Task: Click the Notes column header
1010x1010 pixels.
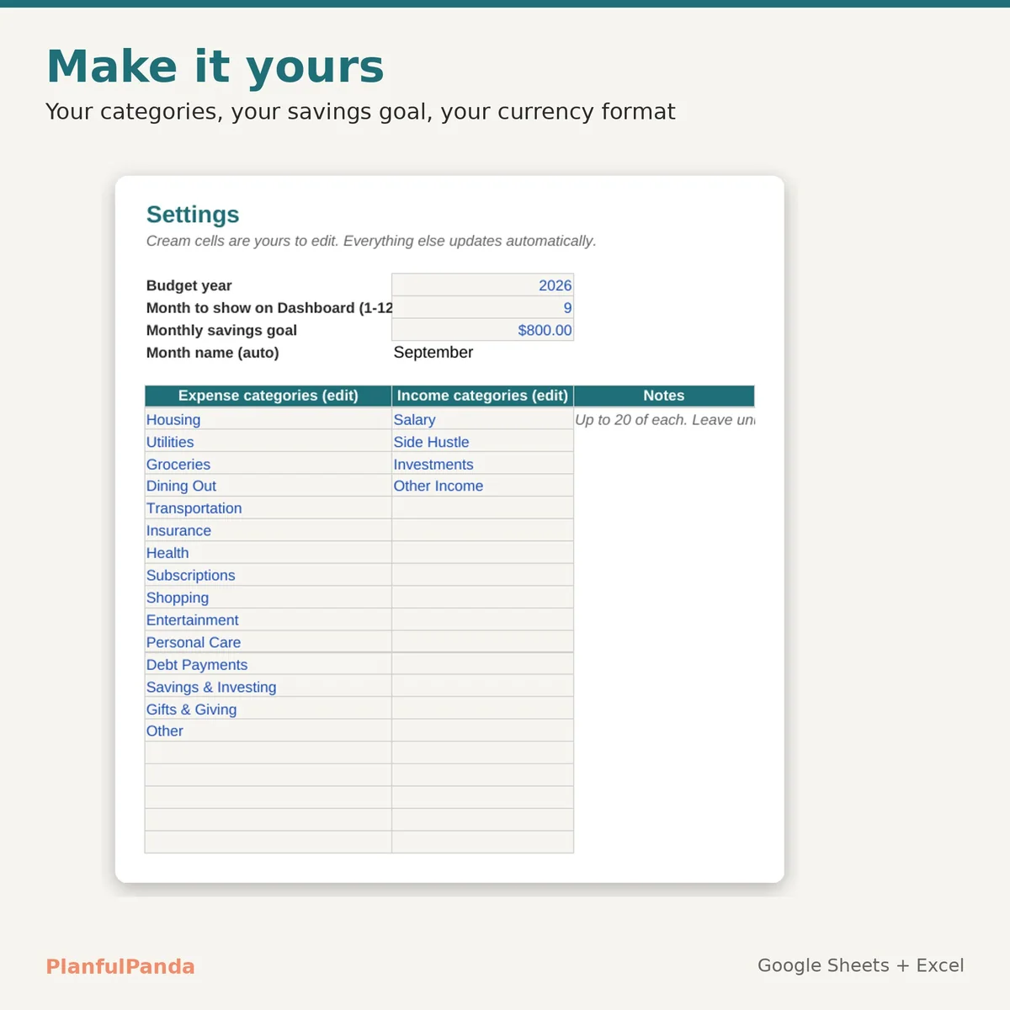Action: 664,396
